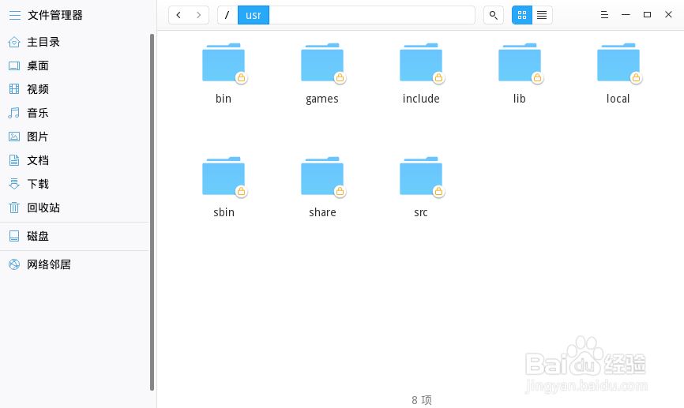Minimize the file manager window
The width and height of the screenshot is (684, 408).
coord(626,15)
